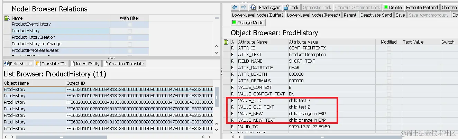Toggle With Filter checkbox for ProductIPMReleaseDates
Viewport: 458px width, 139px height.
(130, 50)
